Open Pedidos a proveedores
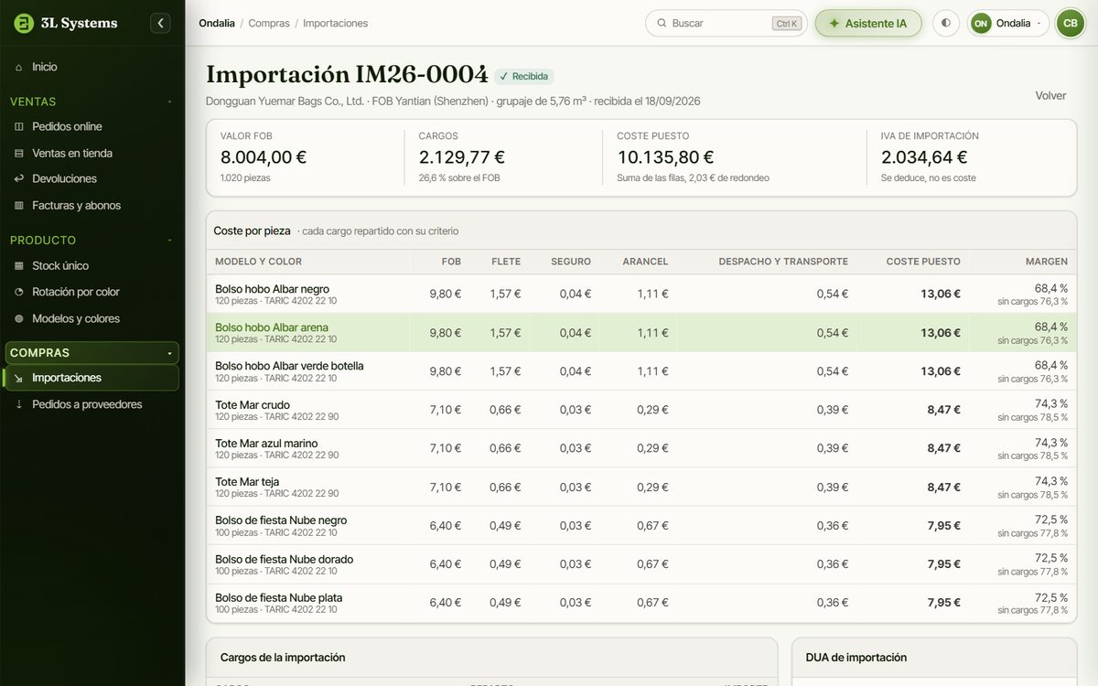 pyautogui.click(x=91, y=404)
